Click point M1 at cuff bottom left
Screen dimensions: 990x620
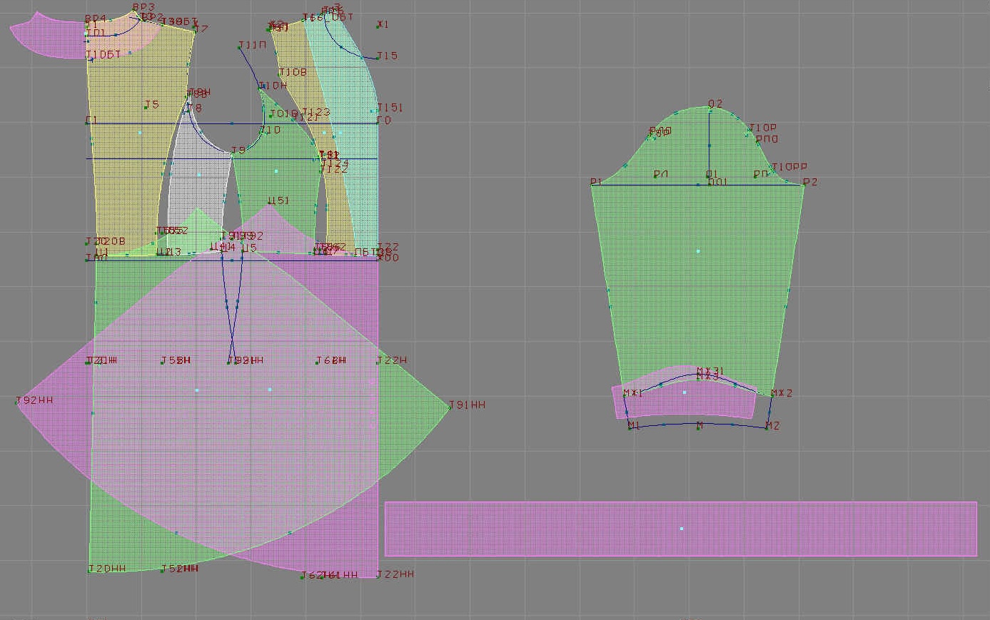[630, 427]
